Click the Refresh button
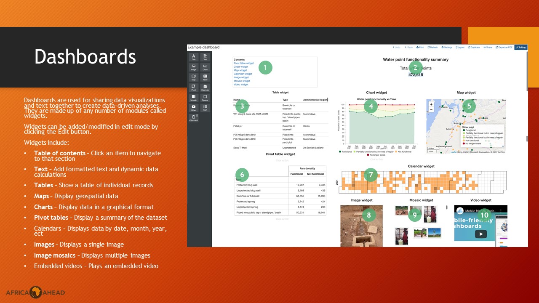Screen dimensions: 539x303 click(432, 48)
